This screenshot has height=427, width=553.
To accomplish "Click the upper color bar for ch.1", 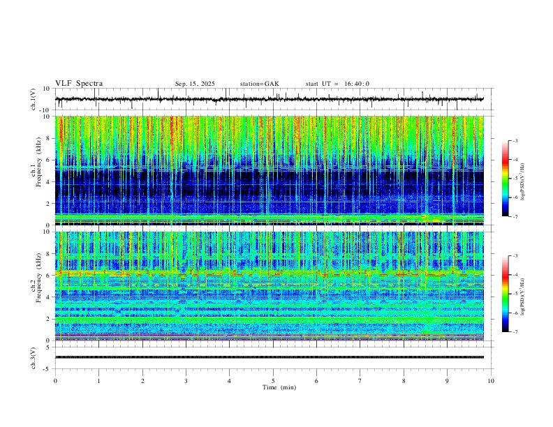I will coord(505,179).
